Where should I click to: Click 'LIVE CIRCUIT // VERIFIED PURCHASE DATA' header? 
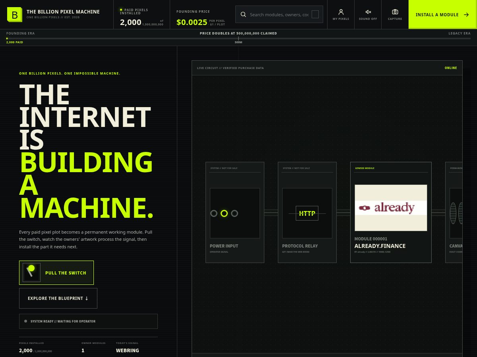pos(231,68)
